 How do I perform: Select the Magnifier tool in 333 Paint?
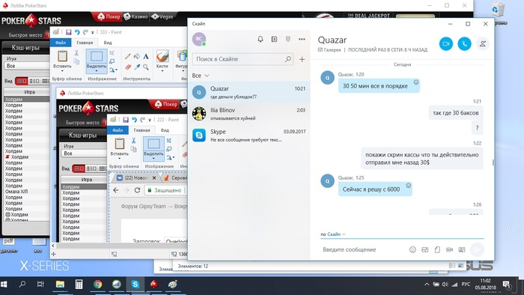coord(146,67)
